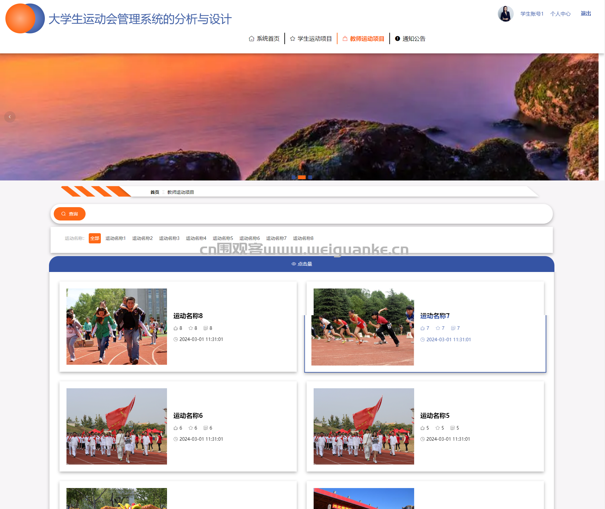Screen dimensions: 605x509
Task: Click the comment icon on 运动名称7
Action: tap(453, 328)
